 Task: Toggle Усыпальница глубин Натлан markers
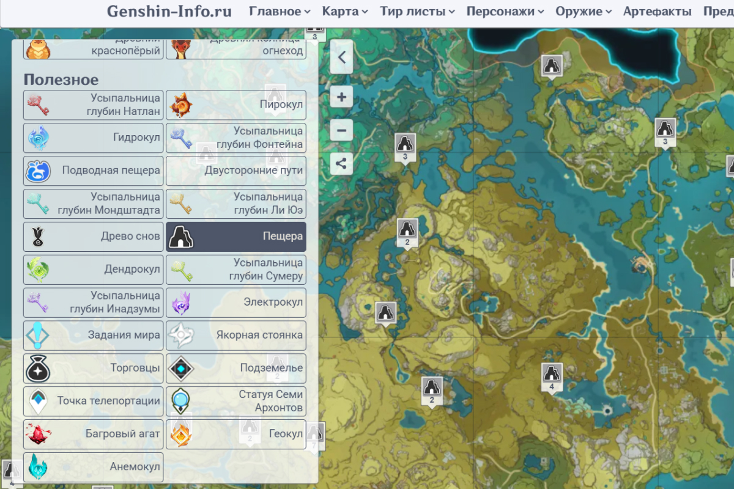click(x=94, y=105)
